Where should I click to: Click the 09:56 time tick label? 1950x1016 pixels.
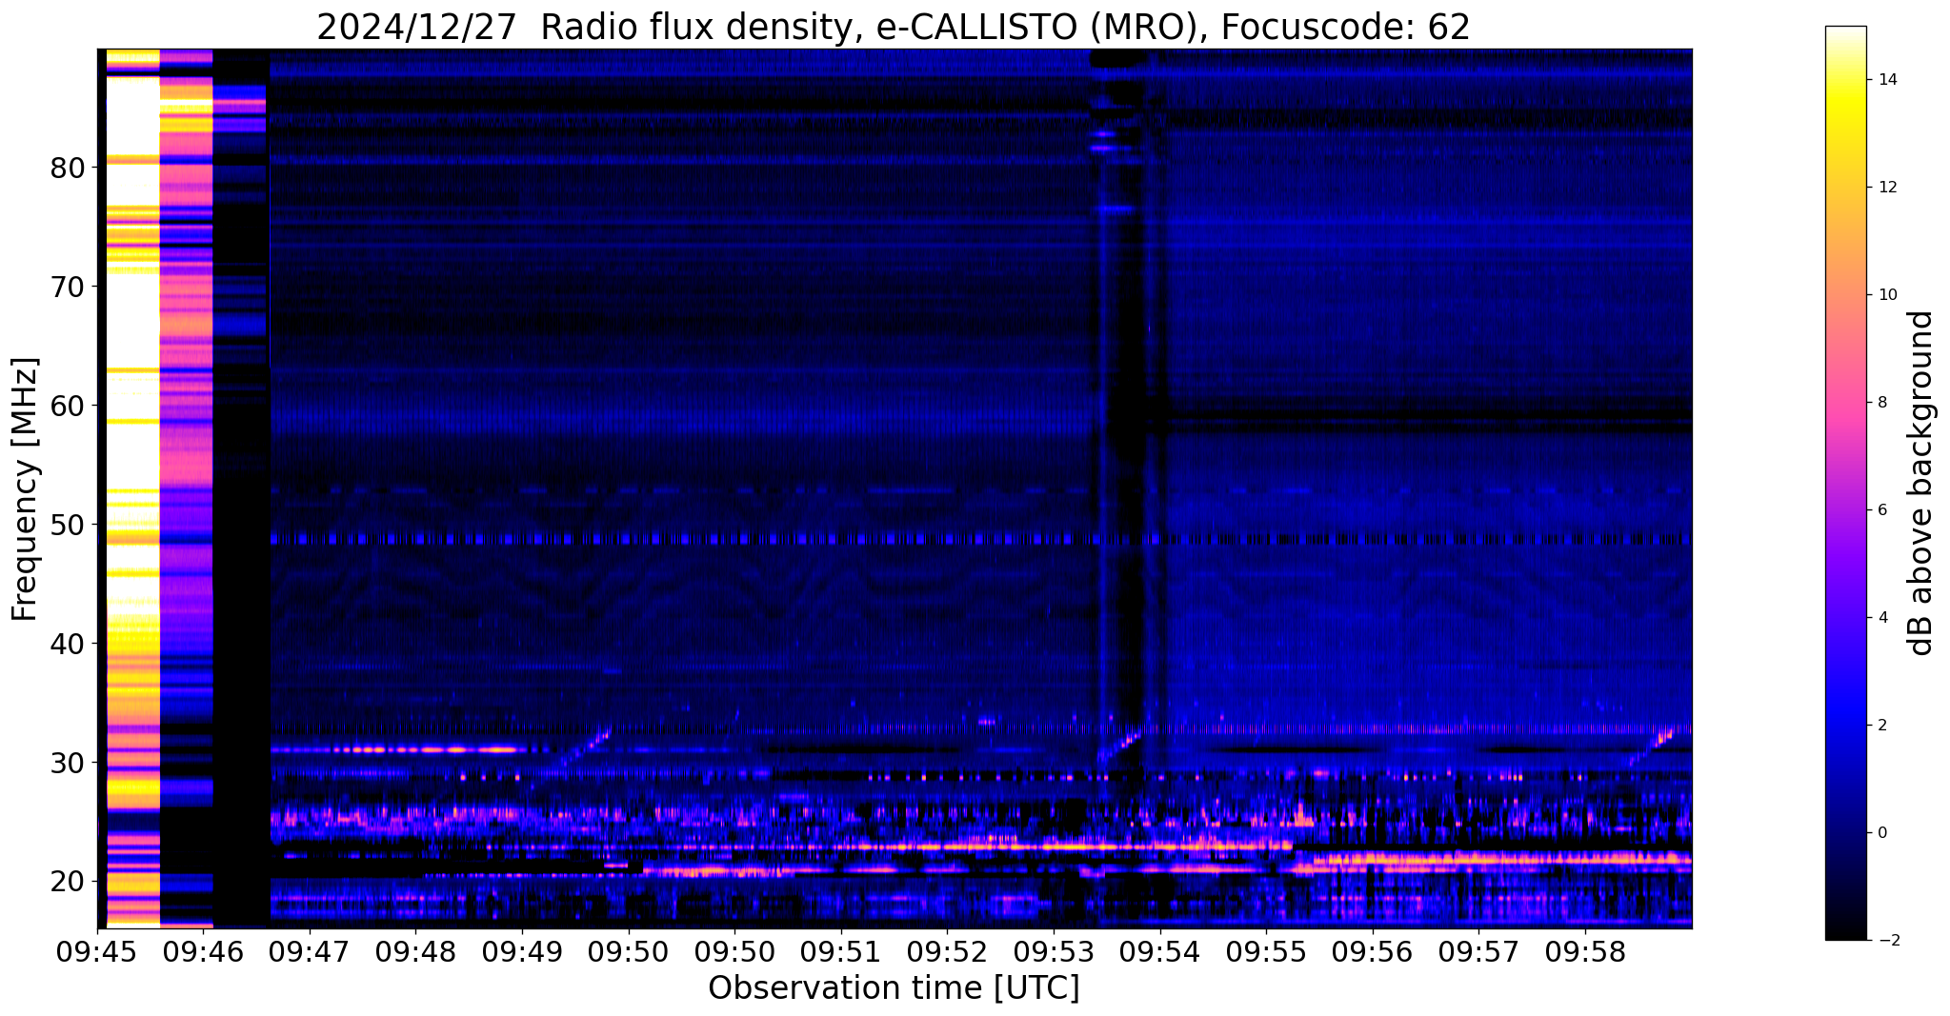pos(1372,952)
